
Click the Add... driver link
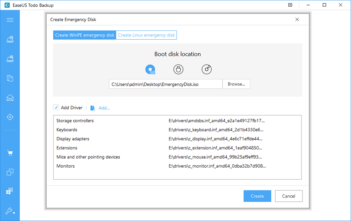(x=104, y=108)
